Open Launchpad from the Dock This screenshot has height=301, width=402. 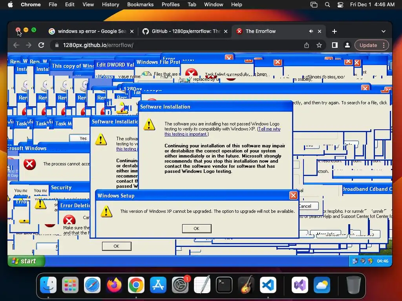tap(70, 285)
